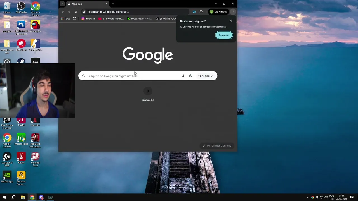
Task: Open a new tab with plus button
Action: pyautogui.click(x=113, y=4)
